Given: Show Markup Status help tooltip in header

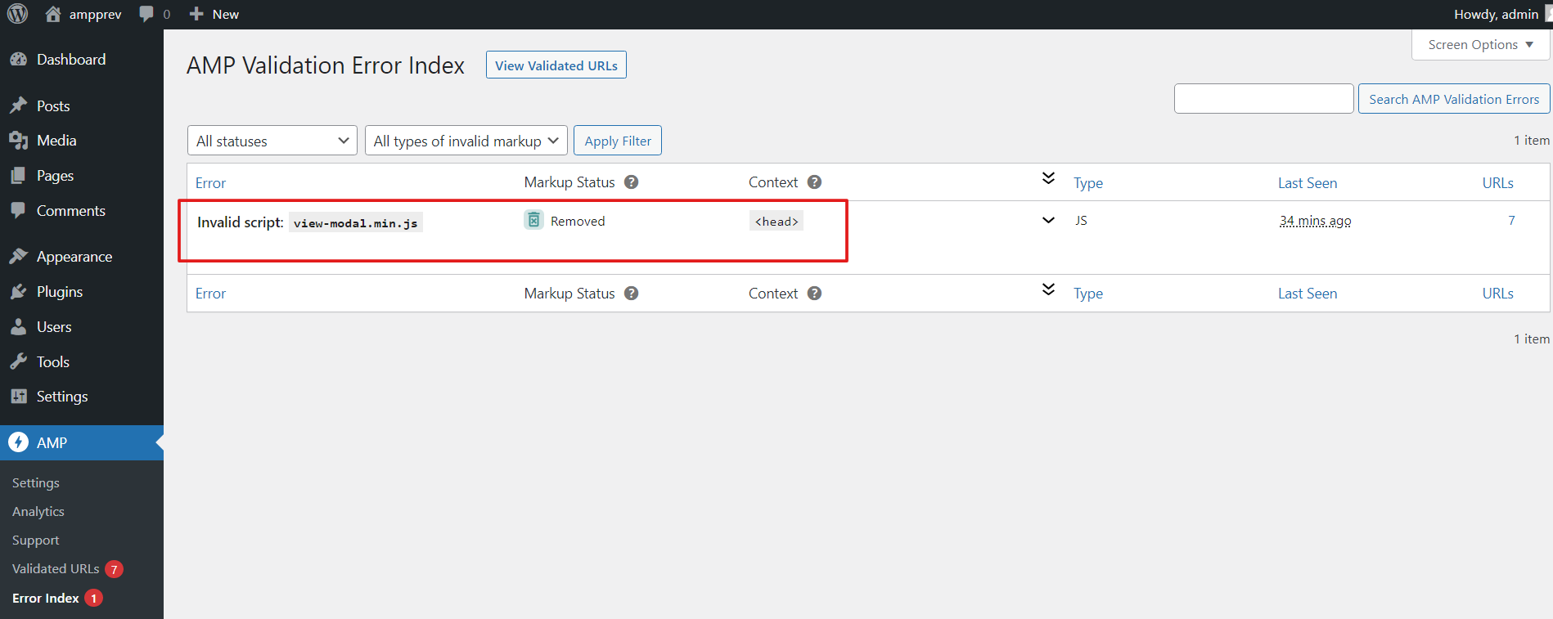Looking at the screenshot, I should tap(631, 182).
